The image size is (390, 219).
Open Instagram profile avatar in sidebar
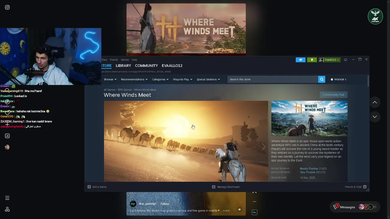[x=7, y=147]
